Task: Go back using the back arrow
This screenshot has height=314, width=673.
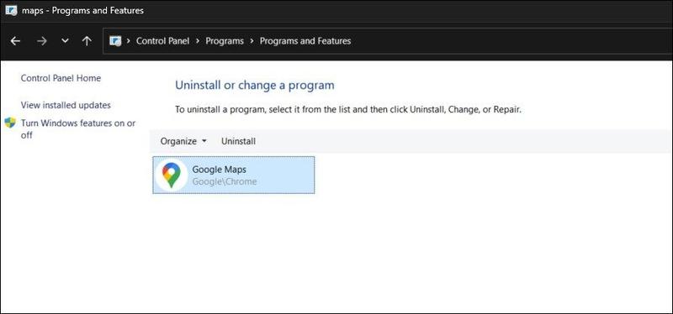Action: pos(15,41)
